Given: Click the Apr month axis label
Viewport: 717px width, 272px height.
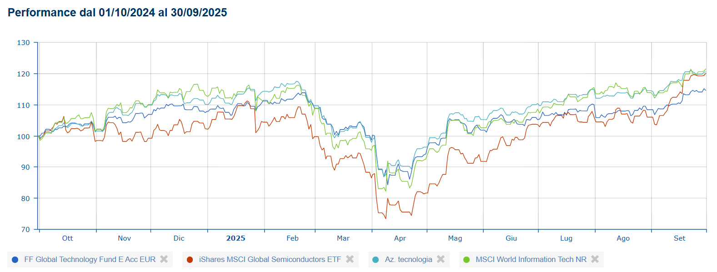Looking at the screenshot, I should pyautogui.click(x=400, y=238).
